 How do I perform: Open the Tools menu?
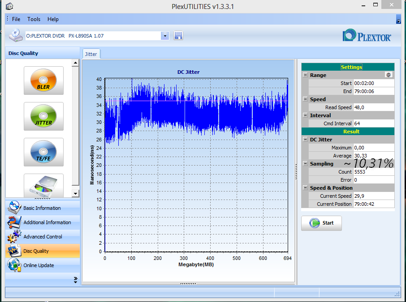coord(34,19)
